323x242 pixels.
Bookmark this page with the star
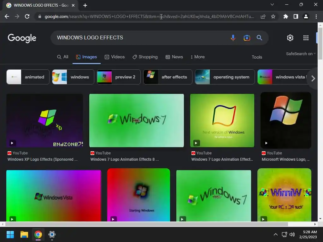(x=273, y=16)
